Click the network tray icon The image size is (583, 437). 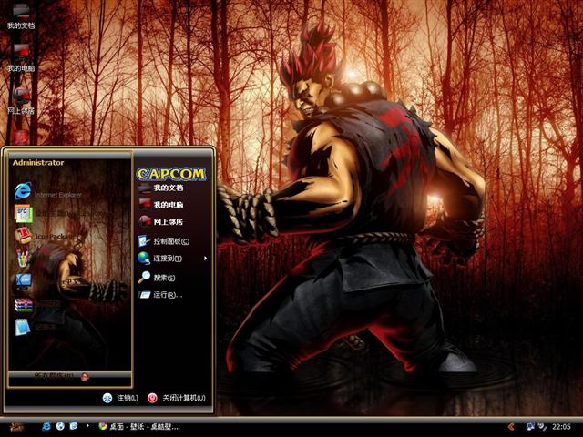pos(530,426)
